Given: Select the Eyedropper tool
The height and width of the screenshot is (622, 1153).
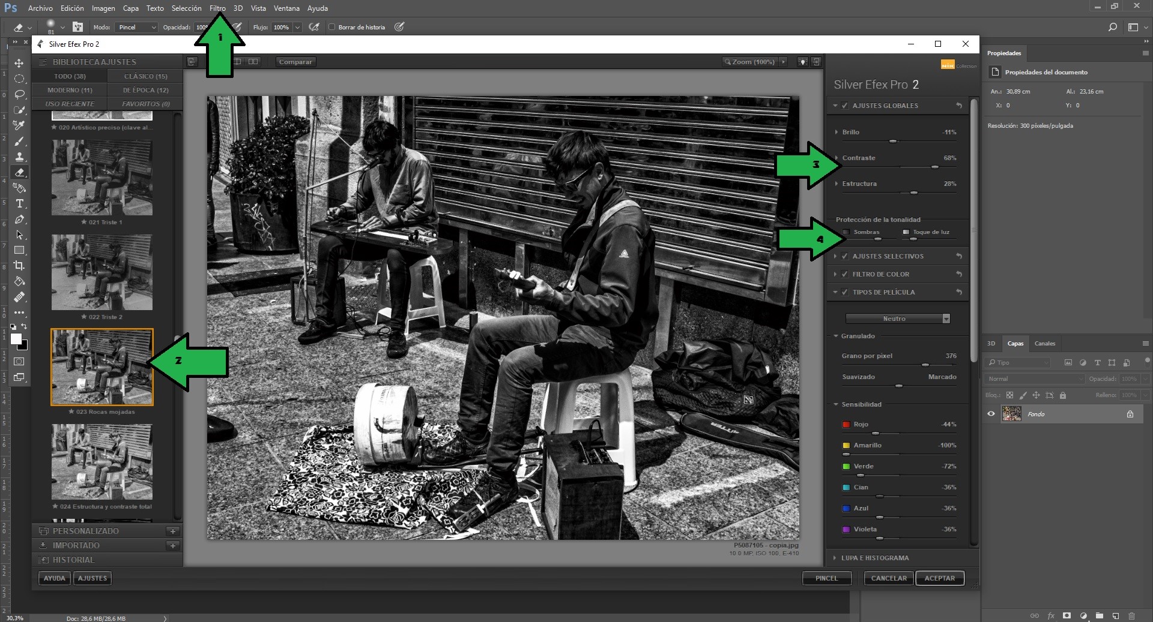Looking at the screenshot, I should point(19,125).
